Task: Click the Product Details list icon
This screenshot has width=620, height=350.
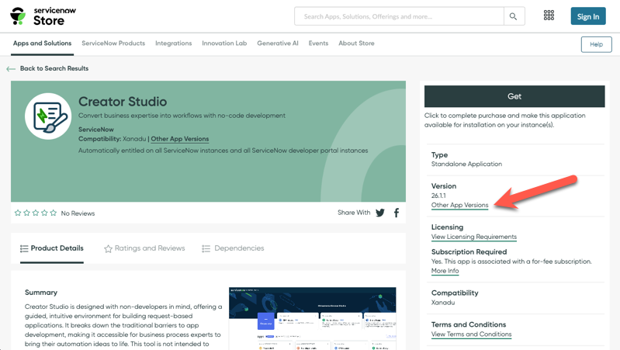Action: 24,248
